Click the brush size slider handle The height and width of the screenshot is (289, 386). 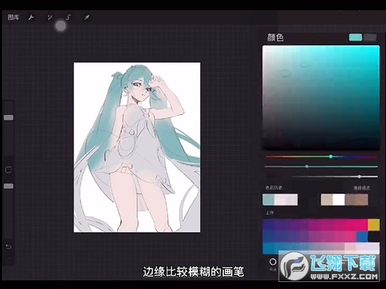point(8,118)
